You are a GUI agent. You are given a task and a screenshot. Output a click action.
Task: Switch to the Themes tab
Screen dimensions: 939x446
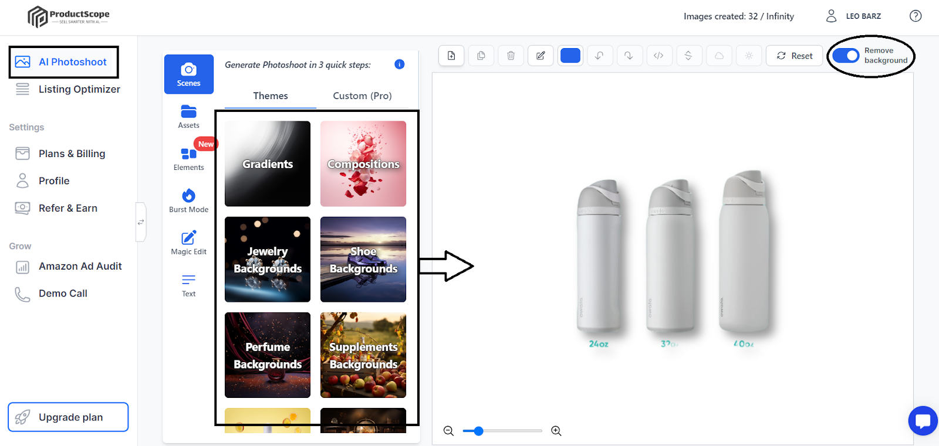click(x=271, y=96)
